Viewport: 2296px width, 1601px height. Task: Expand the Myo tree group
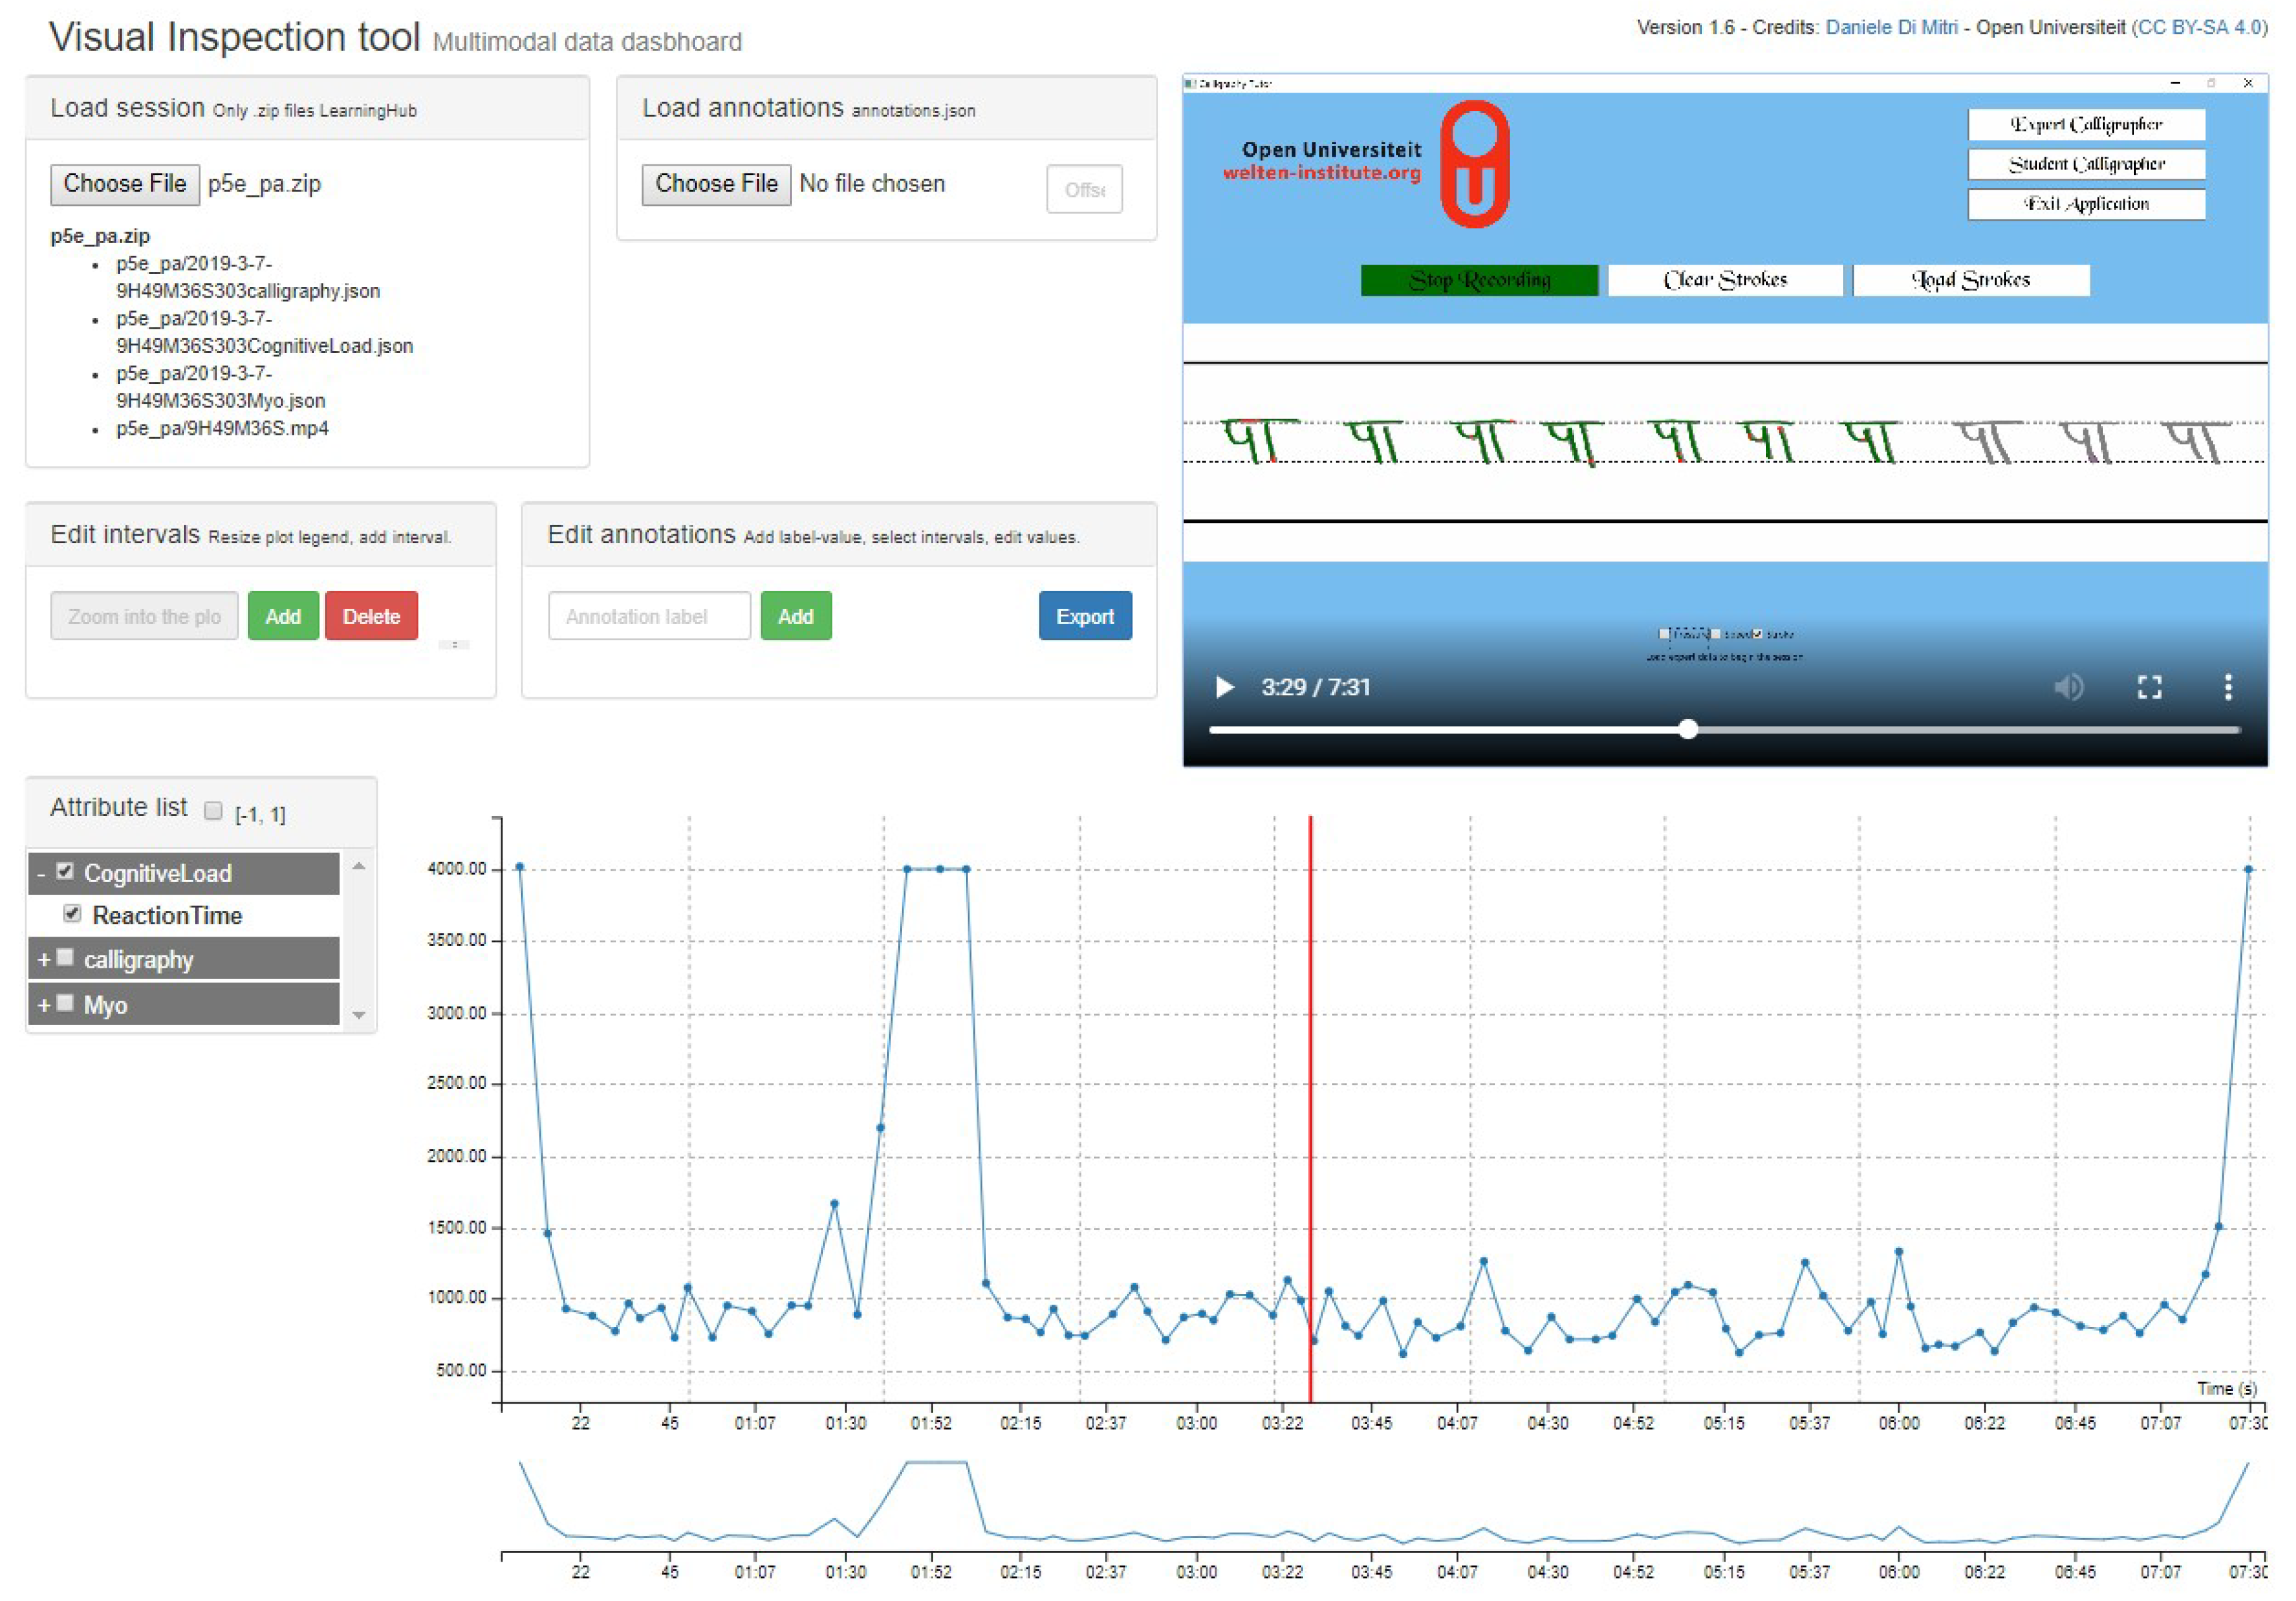pos(43,1005)
